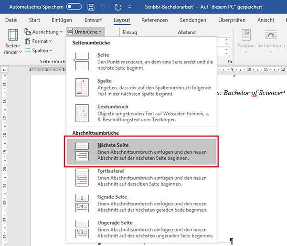Click the Gerade Seite section break icon
287x246 pixels.
pyautogui.click(x=82, y=203)
